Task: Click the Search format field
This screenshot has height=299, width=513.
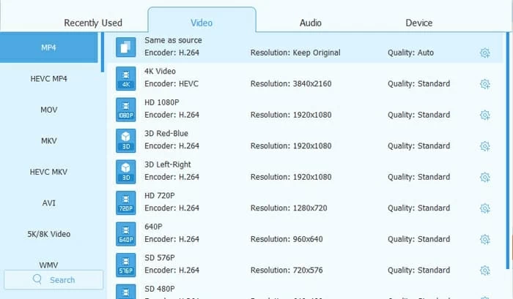Action: pos(54,279)
